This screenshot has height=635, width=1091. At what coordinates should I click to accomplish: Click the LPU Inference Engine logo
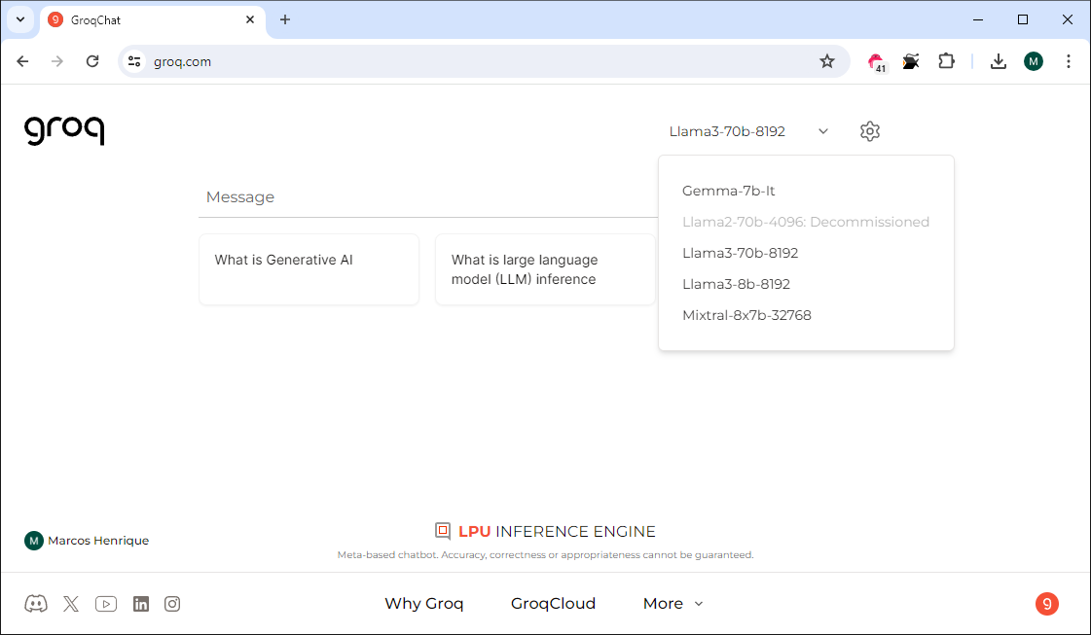click(x=443, y=531)
